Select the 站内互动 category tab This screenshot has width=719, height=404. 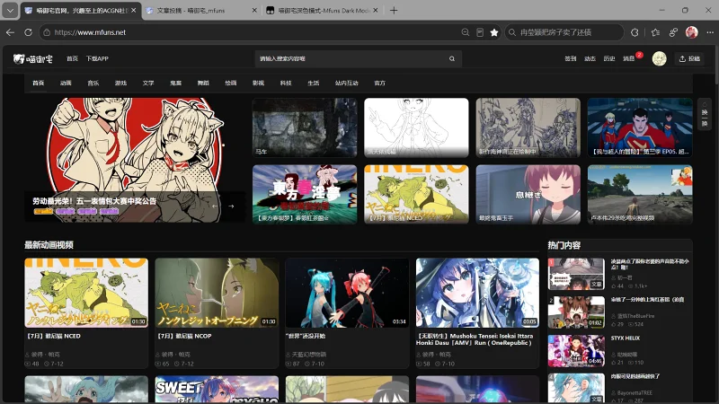point(346,83)
